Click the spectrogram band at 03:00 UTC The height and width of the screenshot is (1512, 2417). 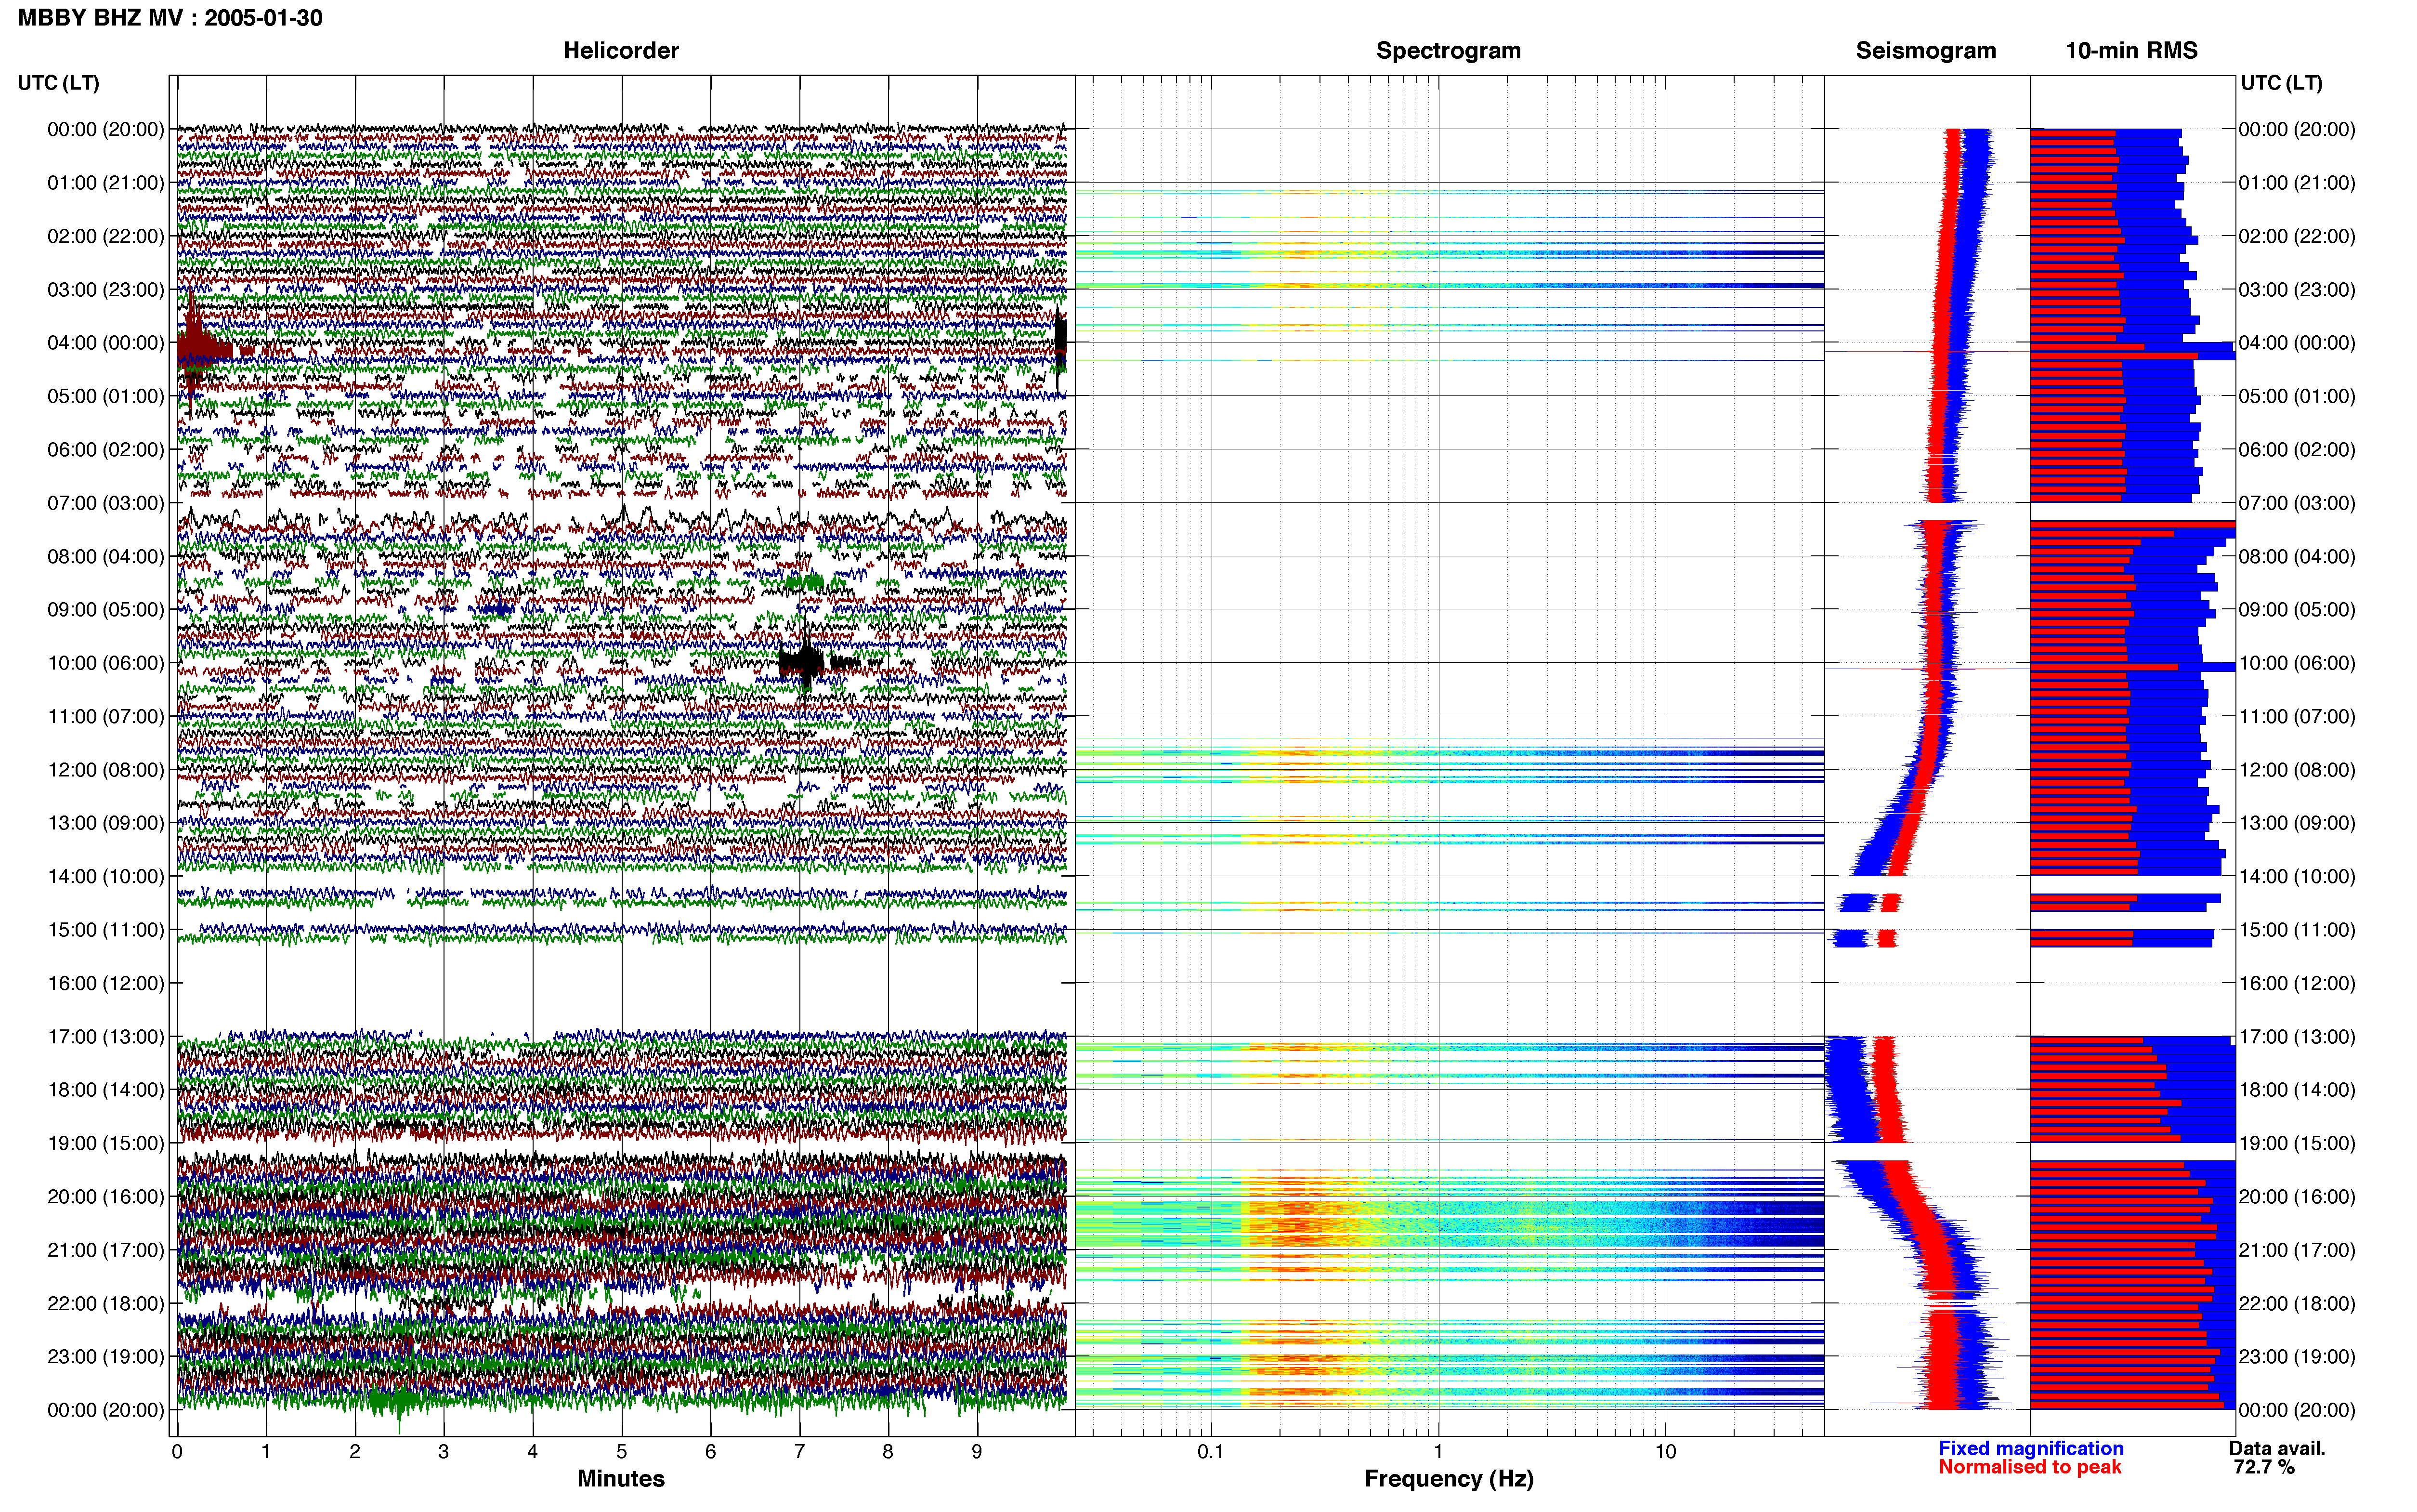pyautogui.click(x=1450, y=286)
